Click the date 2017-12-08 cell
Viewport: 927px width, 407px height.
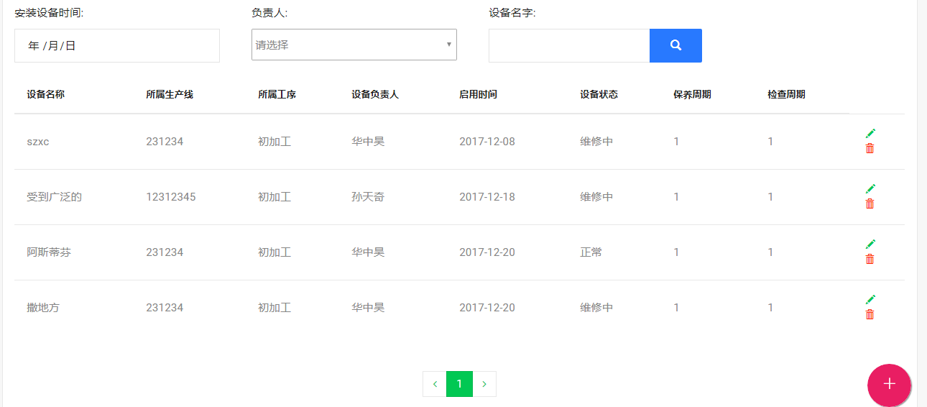(487, 142)
